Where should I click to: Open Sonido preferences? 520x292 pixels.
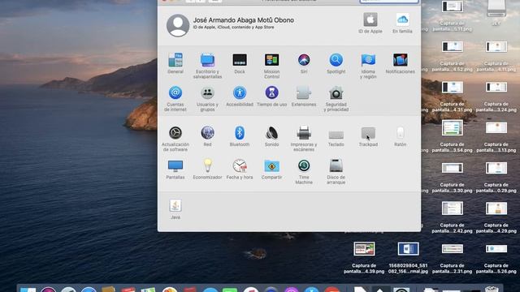click(271, 133)
